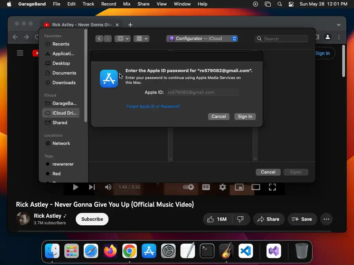The height and width of the screenshot is (265, 354).
Task: Dislike the Rick Astley video
Action: (241, 219)
